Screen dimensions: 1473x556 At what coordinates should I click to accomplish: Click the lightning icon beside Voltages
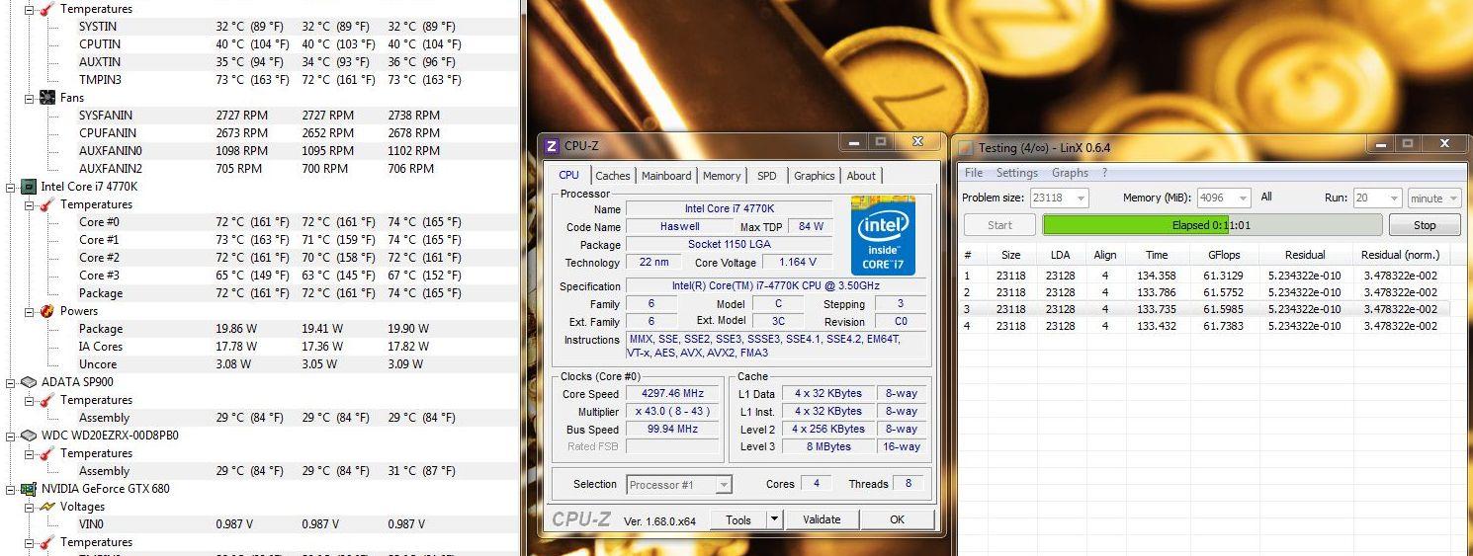46,507
